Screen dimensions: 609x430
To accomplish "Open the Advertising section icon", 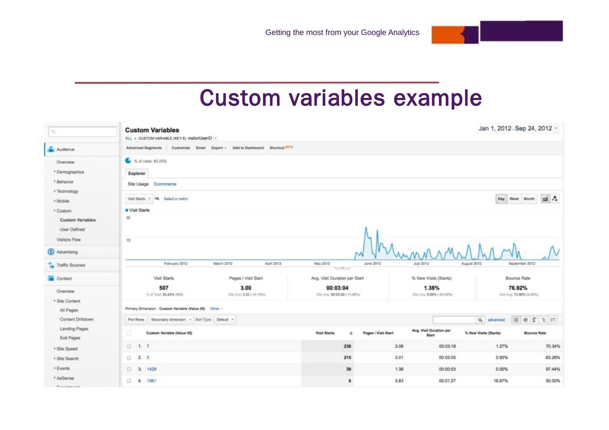I will click(x=51, y=252).
